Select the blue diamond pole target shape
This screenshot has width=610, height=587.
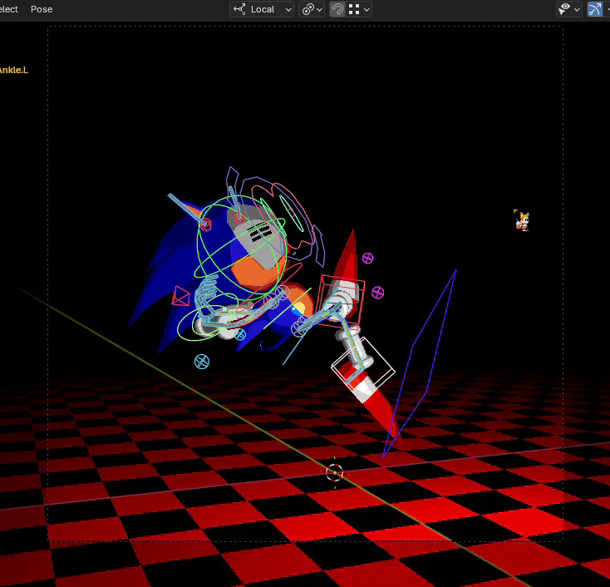421,362
